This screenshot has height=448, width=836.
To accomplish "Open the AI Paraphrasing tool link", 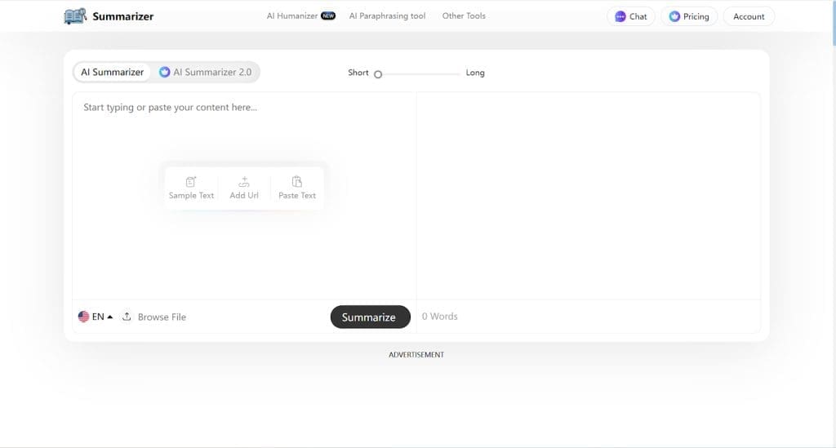I will pos(387,16).
